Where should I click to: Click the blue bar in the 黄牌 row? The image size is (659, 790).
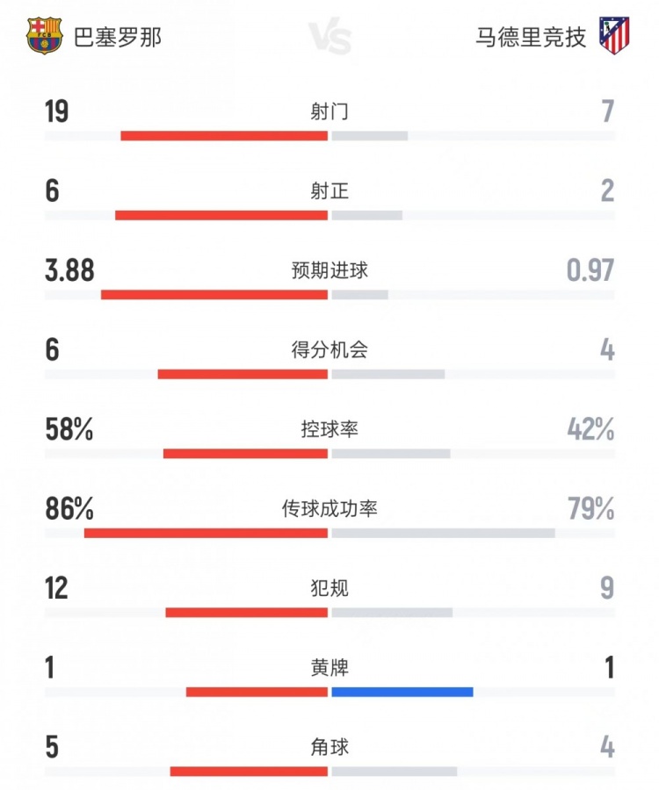point(402,692)
